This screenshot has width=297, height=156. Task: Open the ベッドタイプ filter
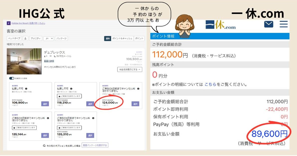[x=14, y=38]
